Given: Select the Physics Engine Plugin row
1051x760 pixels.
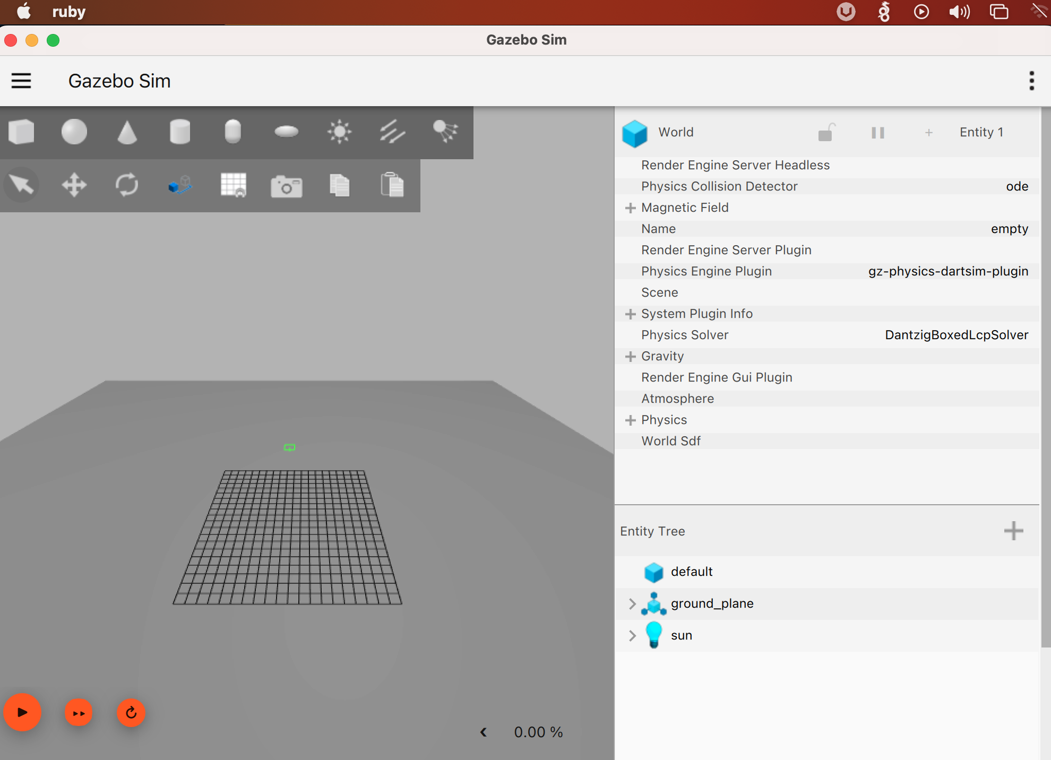Looking at the screenshot, I should click(826, 271).
